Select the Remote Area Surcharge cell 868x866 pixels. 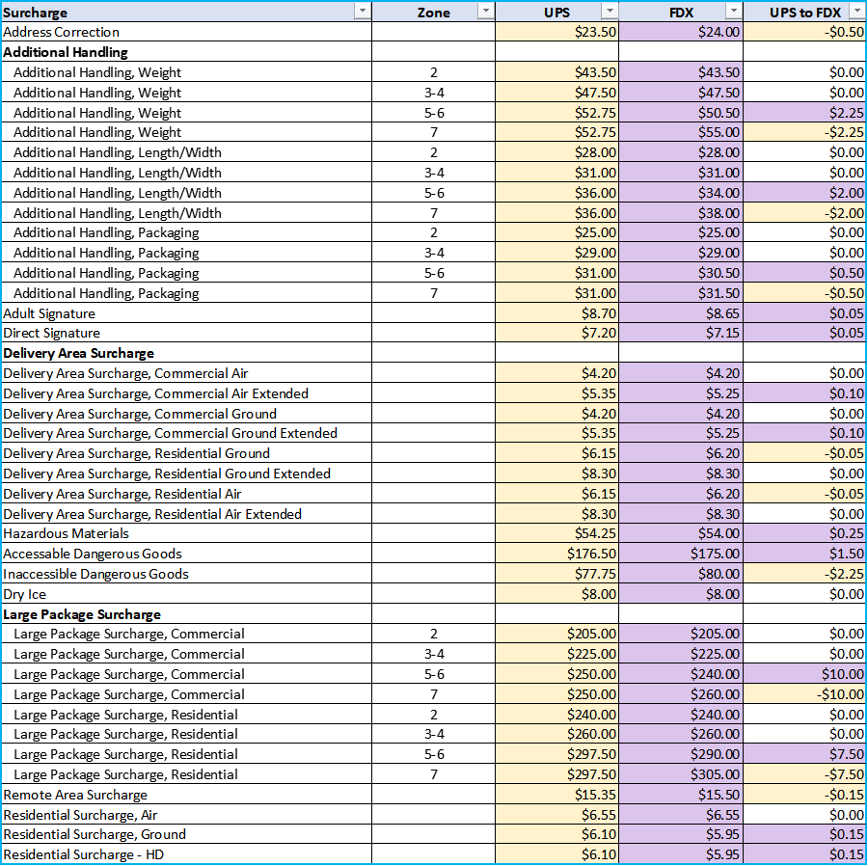(x=186, y=794)
